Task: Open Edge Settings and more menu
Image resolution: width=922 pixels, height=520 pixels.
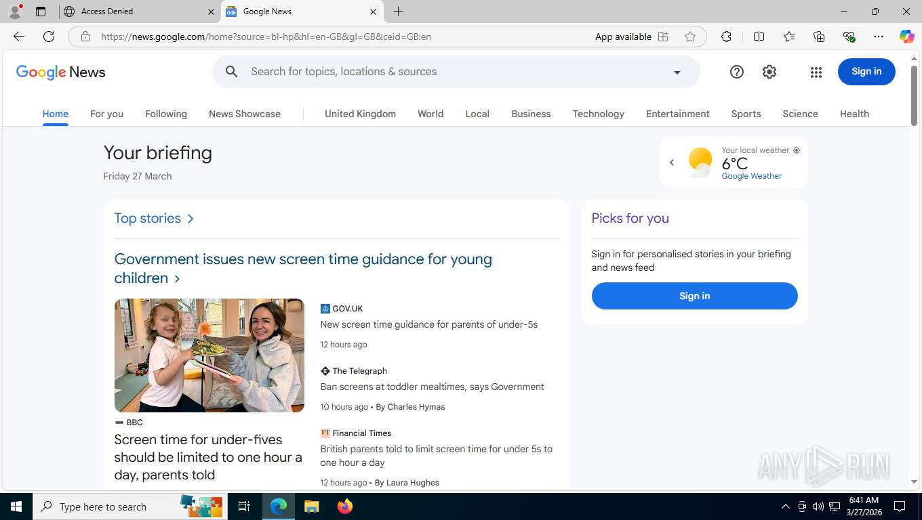Action: click(x=879, y=37)
